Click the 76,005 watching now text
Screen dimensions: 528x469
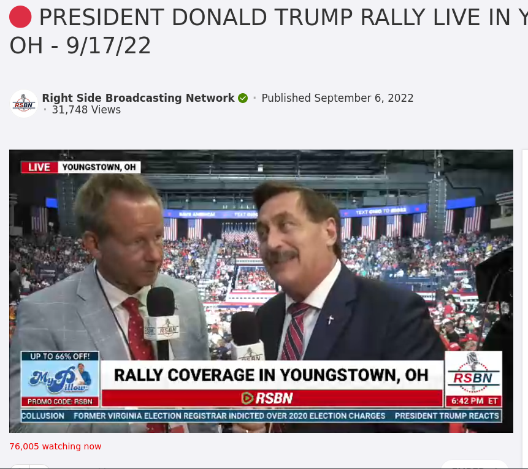coord(55,446)
